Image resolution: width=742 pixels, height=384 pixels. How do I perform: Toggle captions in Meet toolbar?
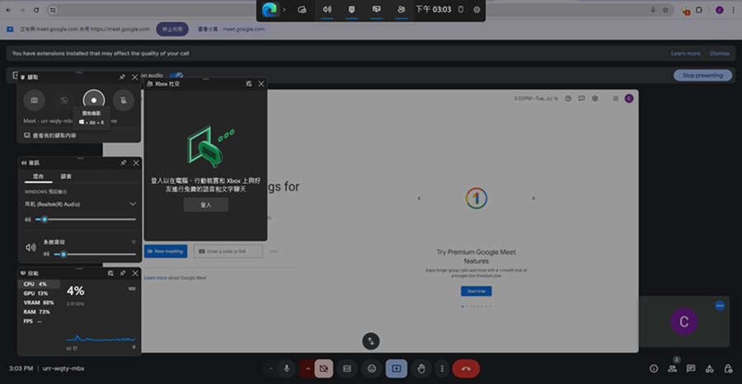[x=347, y=368]
